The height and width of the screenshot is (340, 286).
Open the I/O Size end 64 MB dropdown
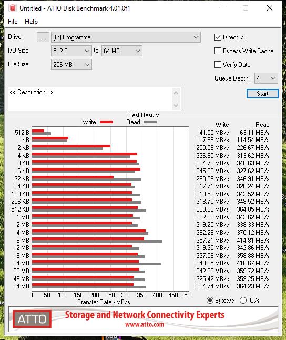pos(122,51)
